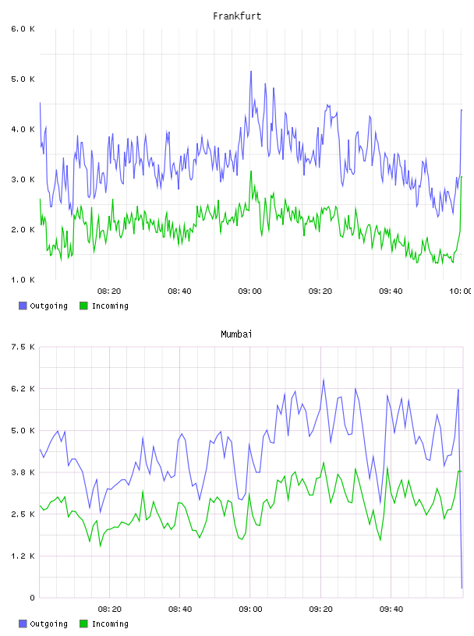Click the 2.5 K axis label in Mumbai chart
The width and height of the screenshot is (474, 636).
pyautogui.click(x=23, y=514)
